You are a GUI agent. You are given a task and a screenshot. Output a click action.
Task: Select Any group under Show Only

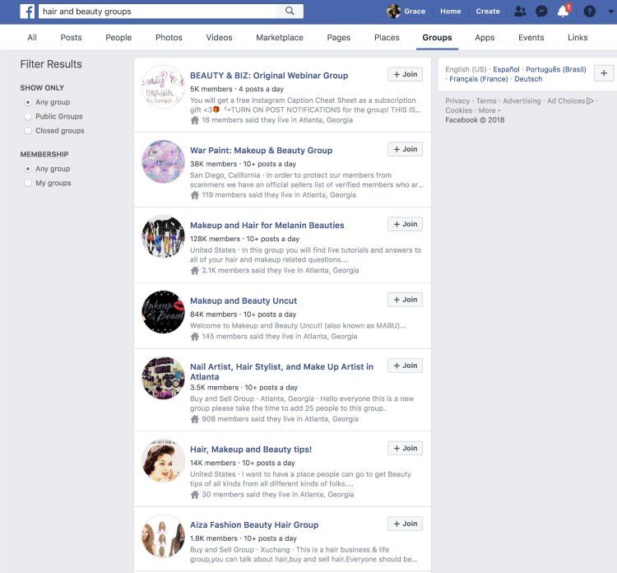click(x=27, y=102)
